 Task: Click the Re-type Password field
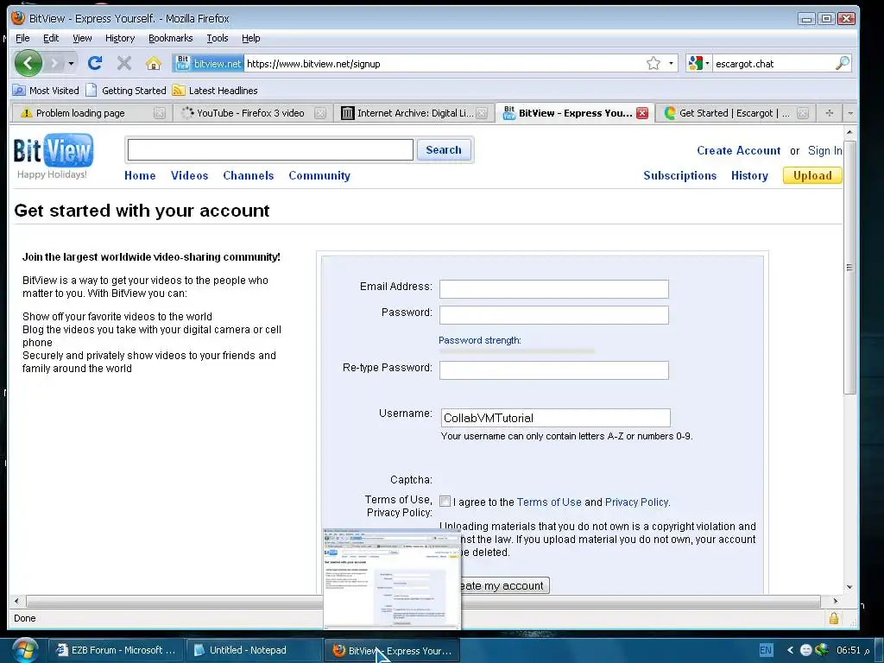pyautogui.click(x=554, y=370)
